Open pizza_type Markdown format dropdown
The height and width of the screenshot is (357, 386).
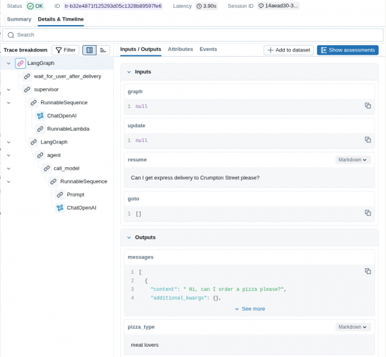point(353,327)
